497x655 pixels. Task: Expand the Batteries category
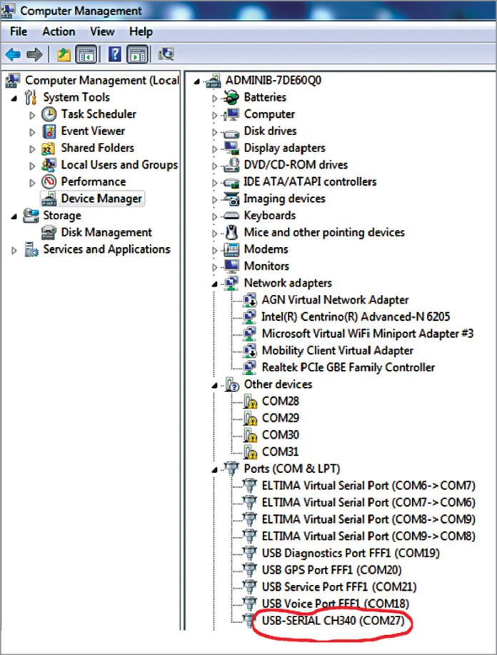[214, 98]
